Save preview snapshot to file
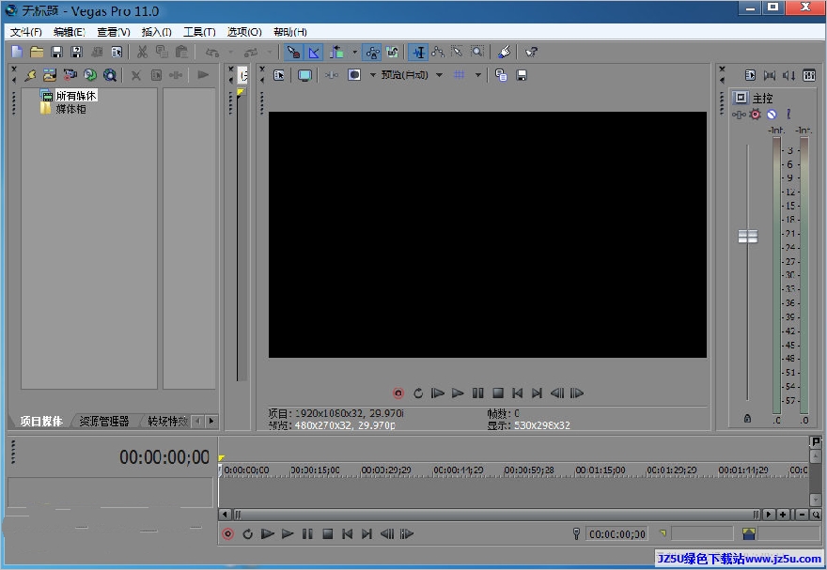Image resolution: width=827 pixels, height=570 pixels. 522,75
